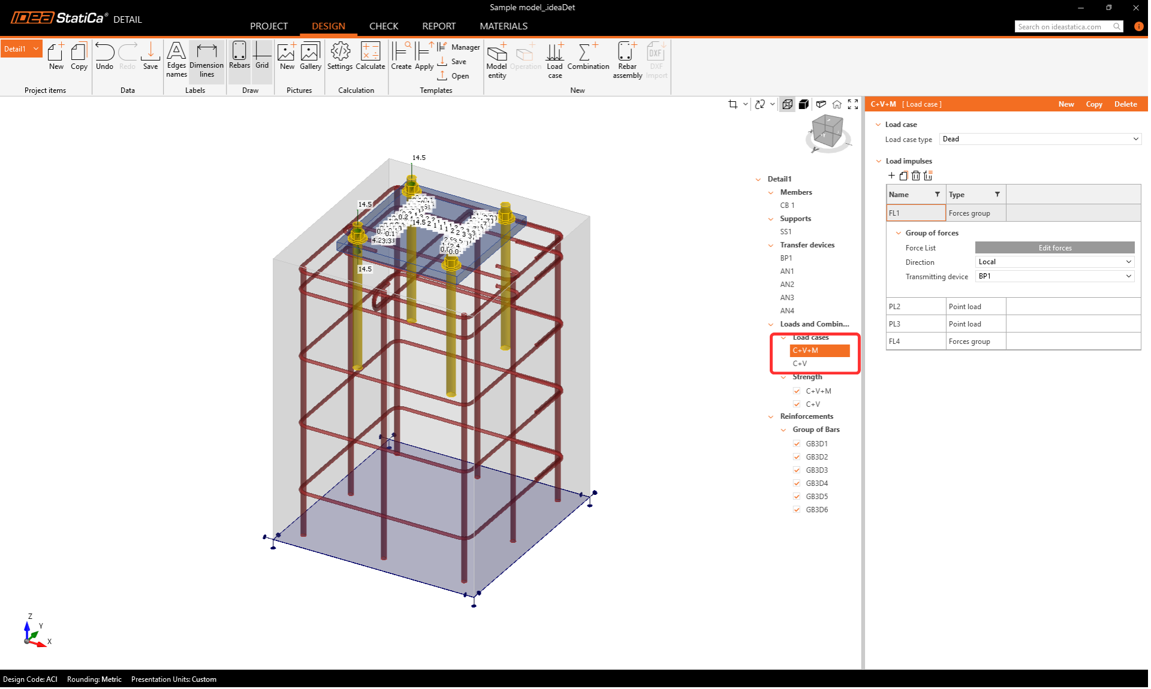Open Load case type dropdown
The image size is (1151, 689).
pos(1040,139)
